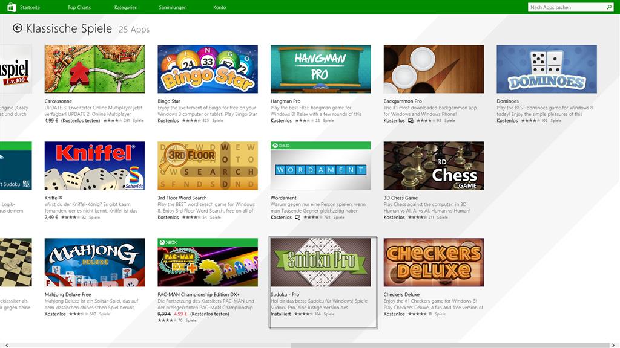Click the star rating of Mahjong Deluxe Free
The width and height of the screenshot is (620, 348).
point(78,314)
